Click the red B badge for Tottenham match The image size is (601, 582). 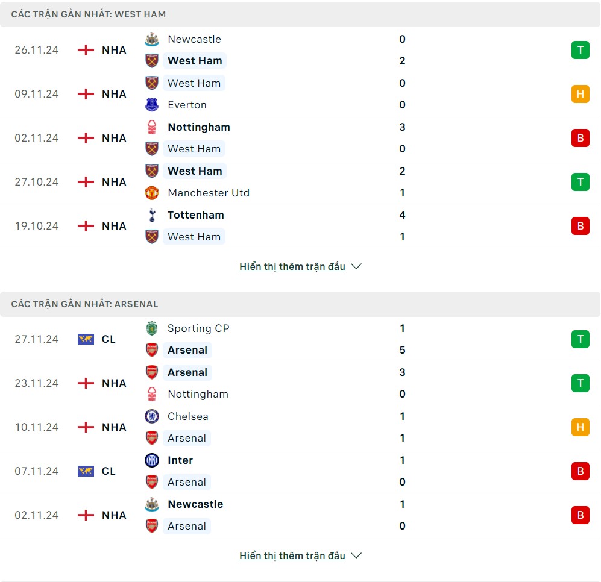[x=580, y=226]
